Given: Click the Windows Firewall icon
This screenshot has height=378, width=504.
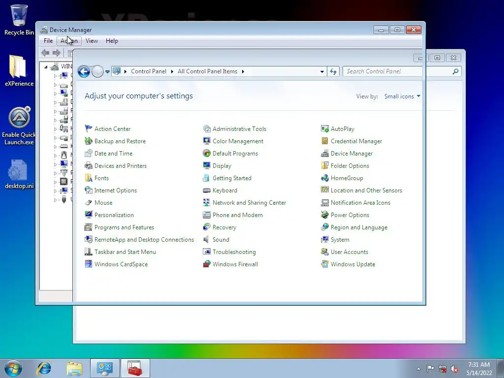Looking at the screenshot, I should click(x=207, y=264).
